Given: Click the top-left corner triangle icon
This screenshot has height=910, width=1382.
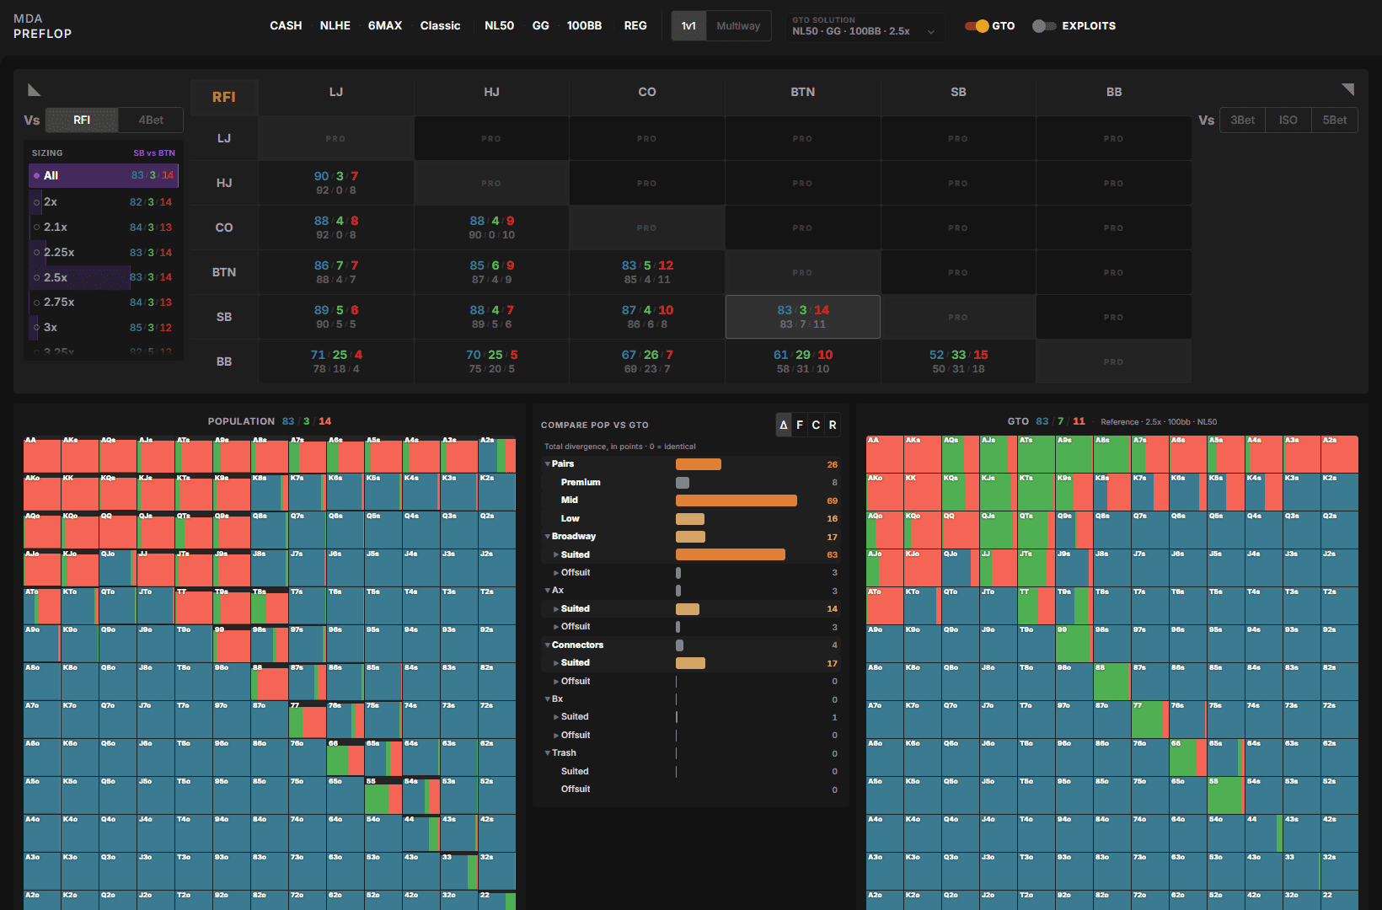Looking at the screenshot, I should (x=35, y=90).
